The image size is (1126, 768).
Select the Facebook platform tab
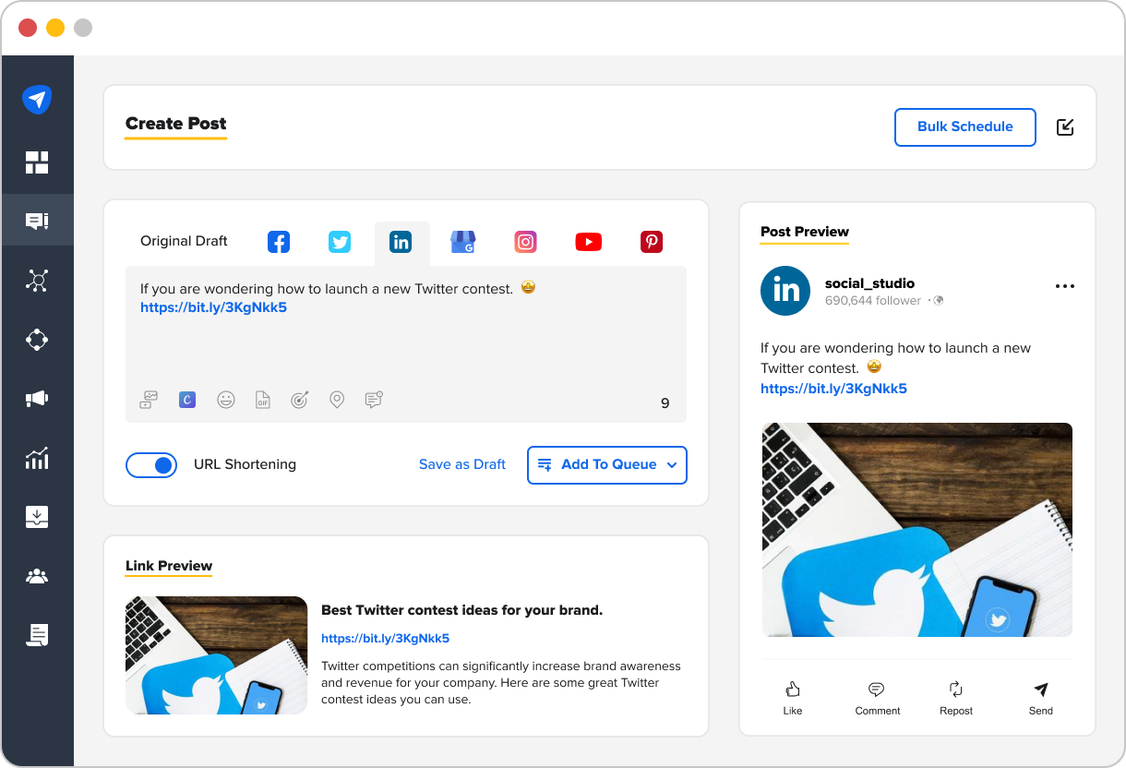click(x=279, y=242)
